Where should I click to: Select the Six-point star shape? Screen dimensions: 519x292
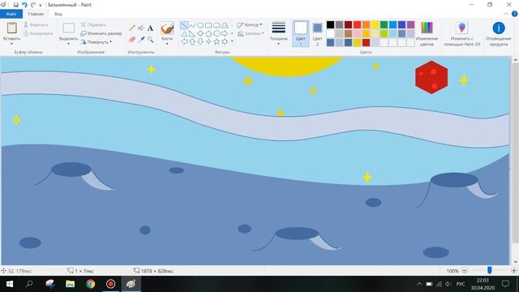pyautogui.click(x=225, y=41)
